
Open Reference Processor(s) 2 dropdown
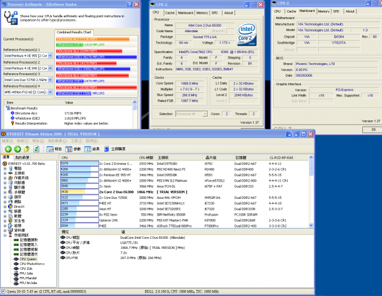[50, 68]
